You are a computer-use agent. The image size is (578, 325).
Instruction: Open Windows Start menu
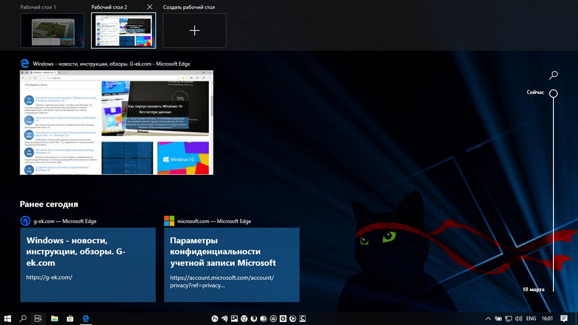(x=8, y=318)
